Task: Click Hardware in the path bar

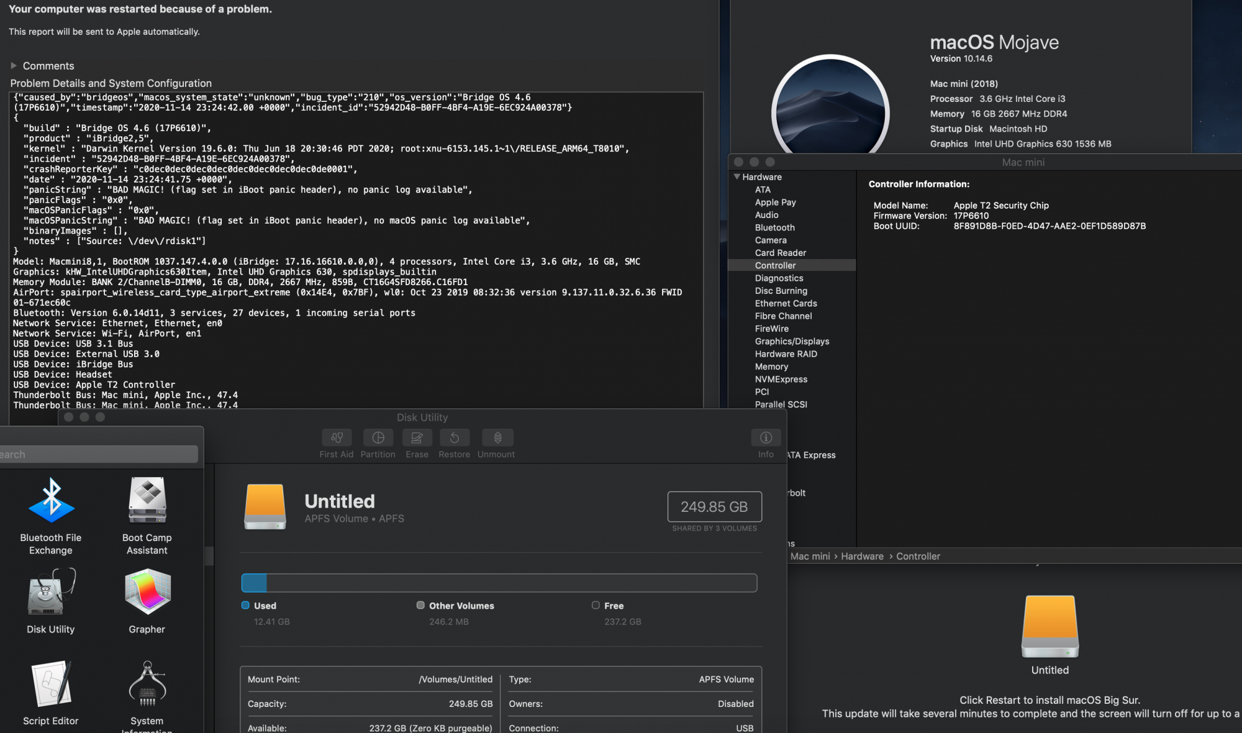Action: coord(862,556)
